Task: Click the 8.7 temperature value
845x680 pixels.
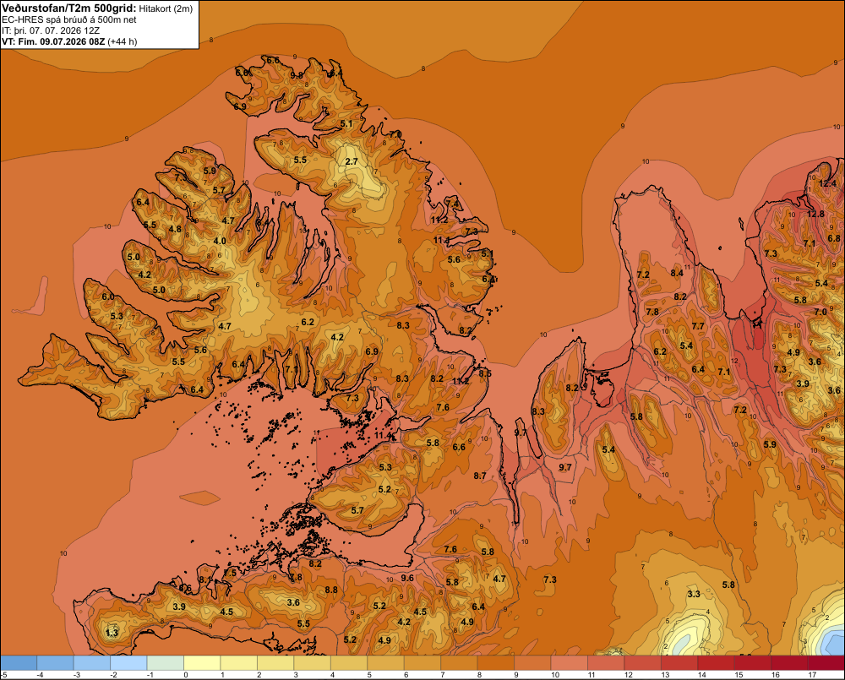Action: click(480, 476)
